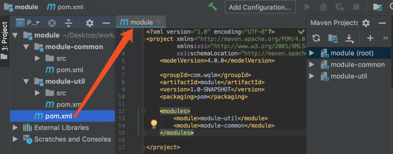This screenshot has height=154, width=393.
Task: Click the yellow light bulb intention icon
Action: pos(154,124)
